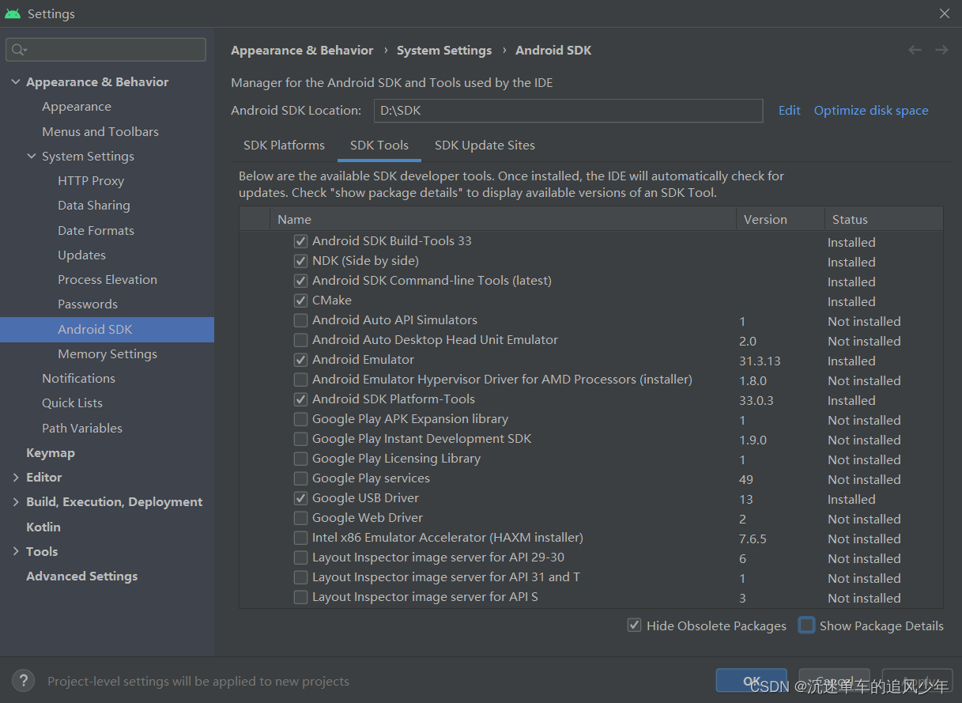This screenshot has width=962, height=703.
Task: Click the back navigation arrow
Action: (915, 50)
